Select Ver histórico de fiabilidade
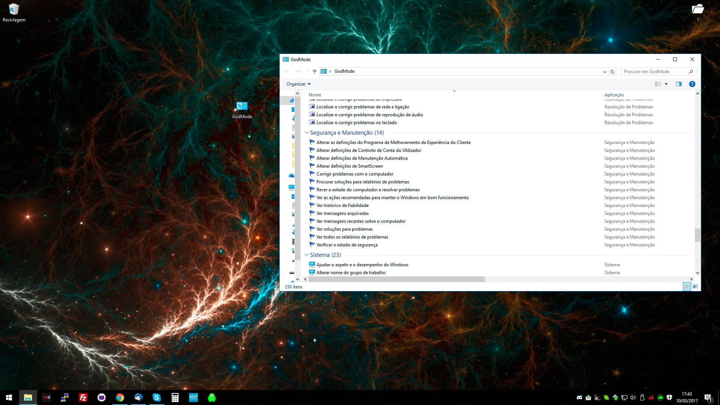The width and height of the screenshot is (720, 405). pos(342,205)
